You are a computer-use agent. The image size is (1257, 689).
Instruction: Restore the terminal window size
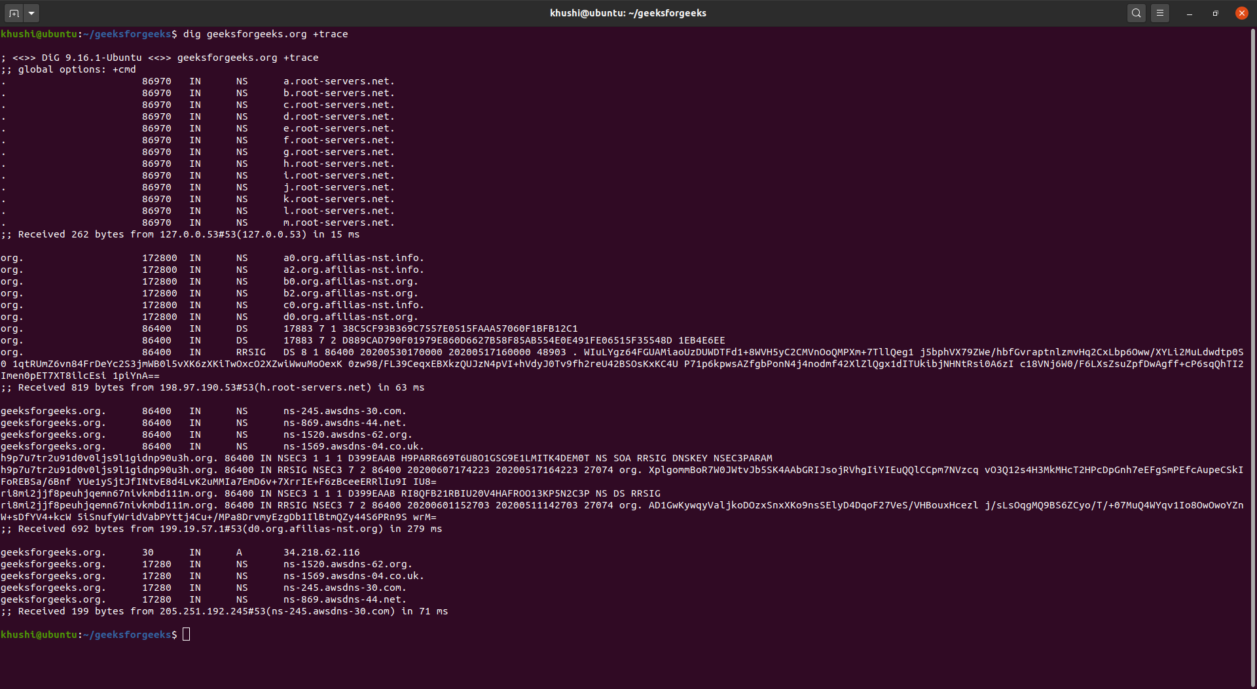[x=1216, y=13]
